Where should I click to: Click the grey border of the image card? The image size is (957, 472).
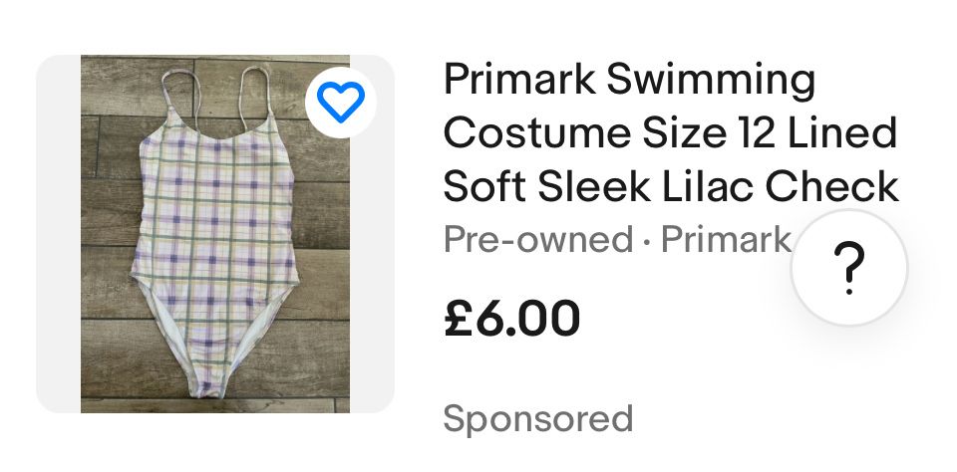(59, 234)
